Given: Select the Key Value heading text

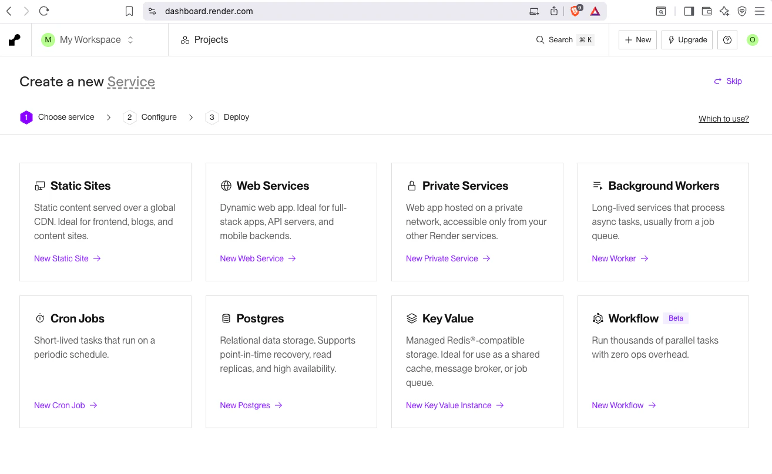Looking at the screenshot, I should tap(448, 318).
